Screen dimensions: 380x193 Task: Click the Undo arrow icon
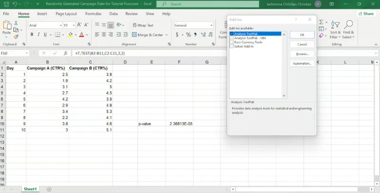(x=15, y=4)
